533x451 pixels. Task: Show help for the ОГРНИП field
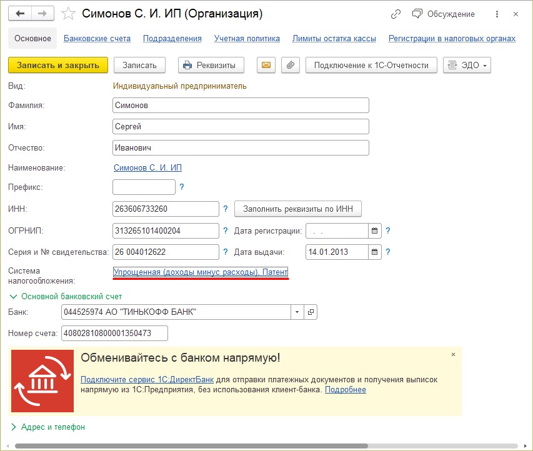point(226,230)
